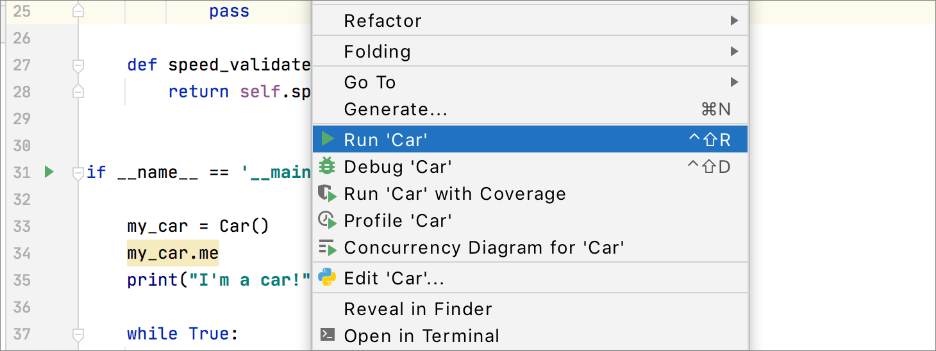Screen dimensions: 936x351
Task: Click the Go To submenu arrow
Action: tap(734, 82)
